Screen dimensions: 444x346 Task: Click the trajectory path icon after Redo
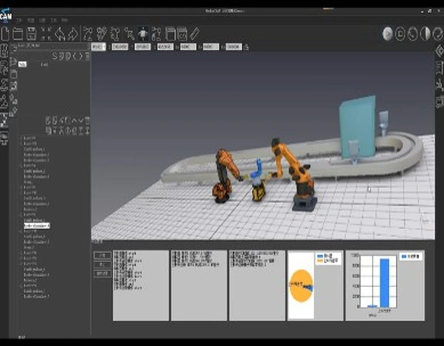(88, 34)
